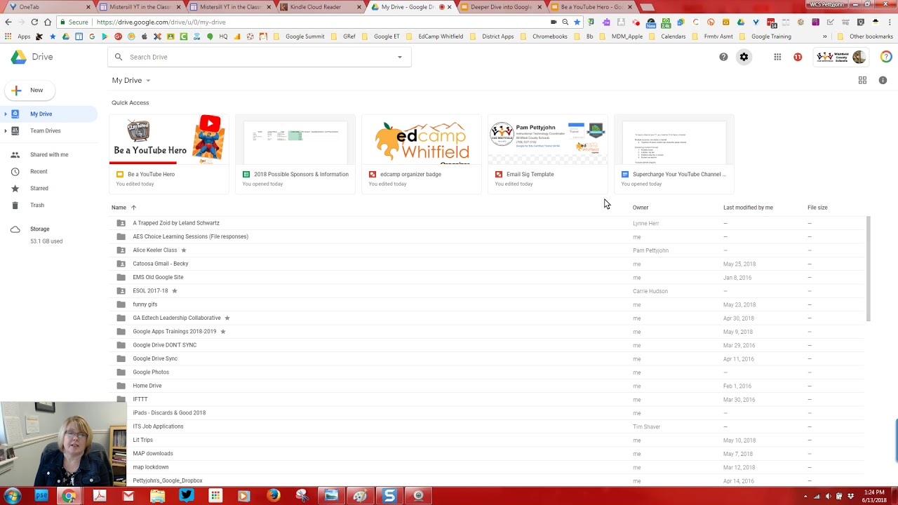898x505 pixels.
Task: Click the file list vertical scrollbar
Action: [x=869, y=269]
